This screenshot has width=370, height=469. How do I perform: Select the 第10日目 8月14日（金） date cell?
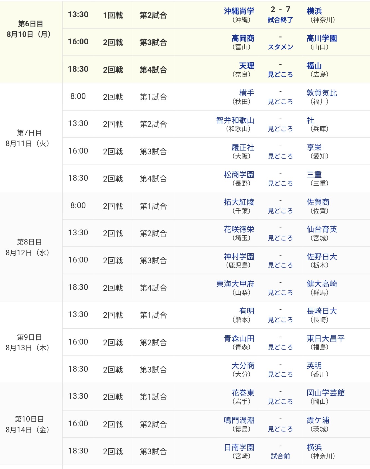coord(31,424)
